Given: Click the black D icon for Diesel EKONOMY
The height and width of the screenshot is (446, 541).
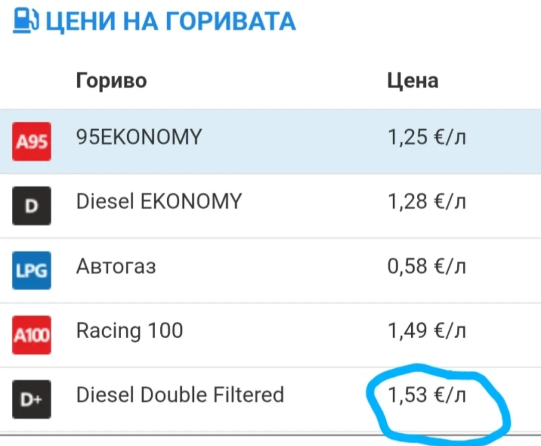Looking at the screenshot, I should pyautogui.click(x=31, y=206).
